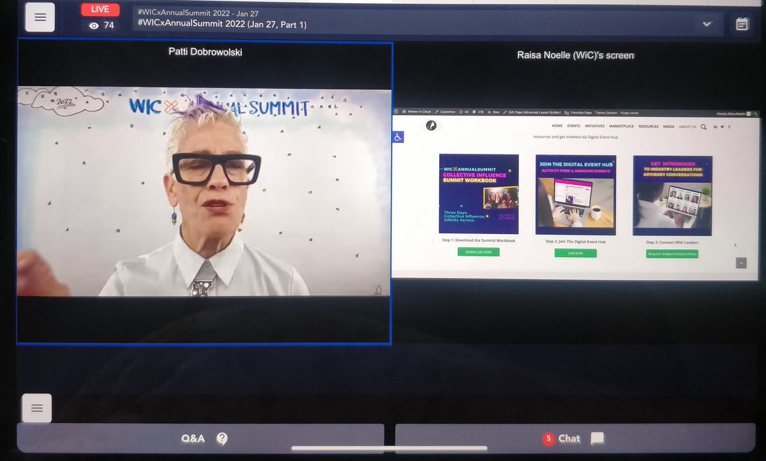Image resolution: width=766 pixels, height=461 pixels.
Task: Click the Twitter icon in the site header
Action: click(x=722, y=127)
